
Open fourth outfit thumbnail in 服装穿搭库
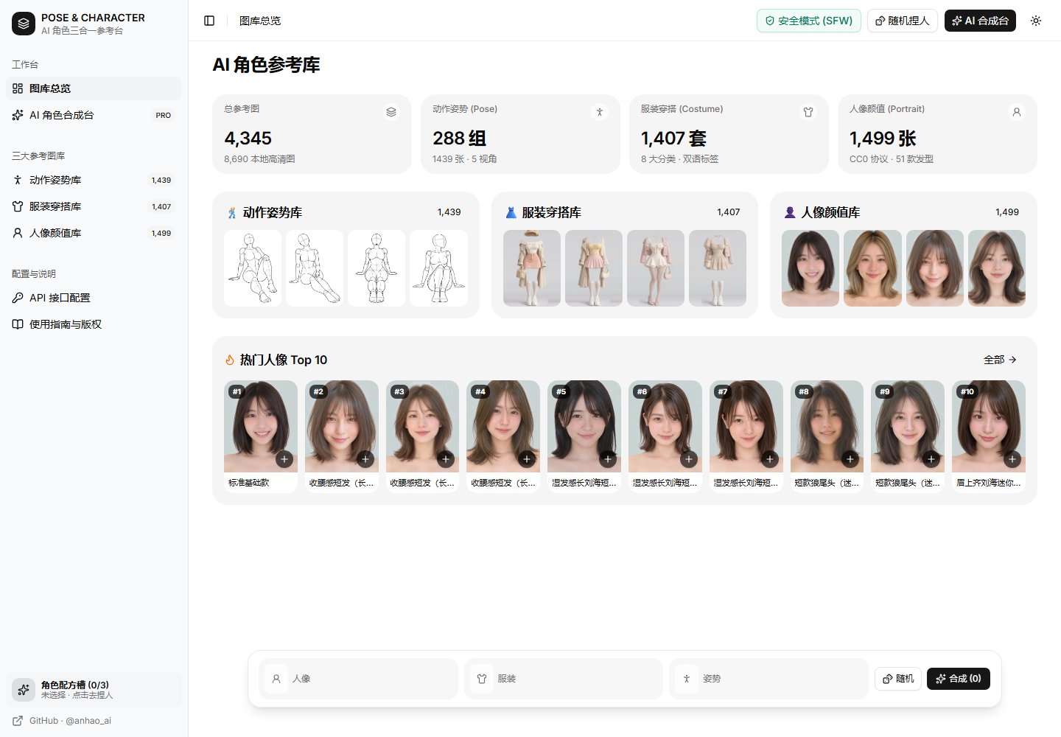718,268
